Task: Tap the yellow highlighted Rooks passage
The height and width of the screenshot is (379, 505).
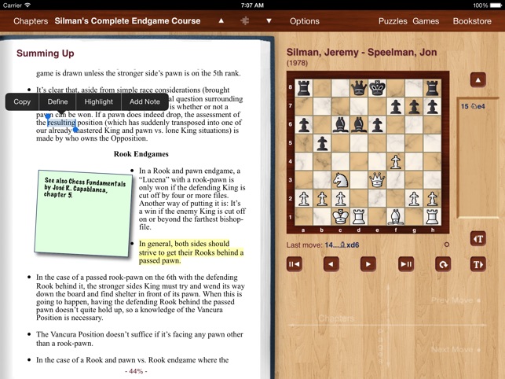Action: point(191,252)
